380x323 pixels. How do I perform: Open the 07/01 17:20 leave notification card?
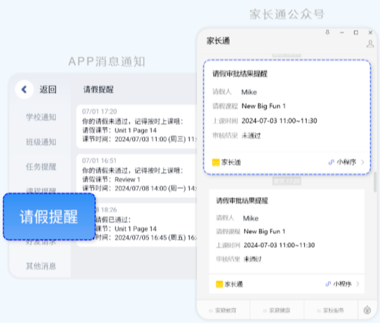point(137,126)
